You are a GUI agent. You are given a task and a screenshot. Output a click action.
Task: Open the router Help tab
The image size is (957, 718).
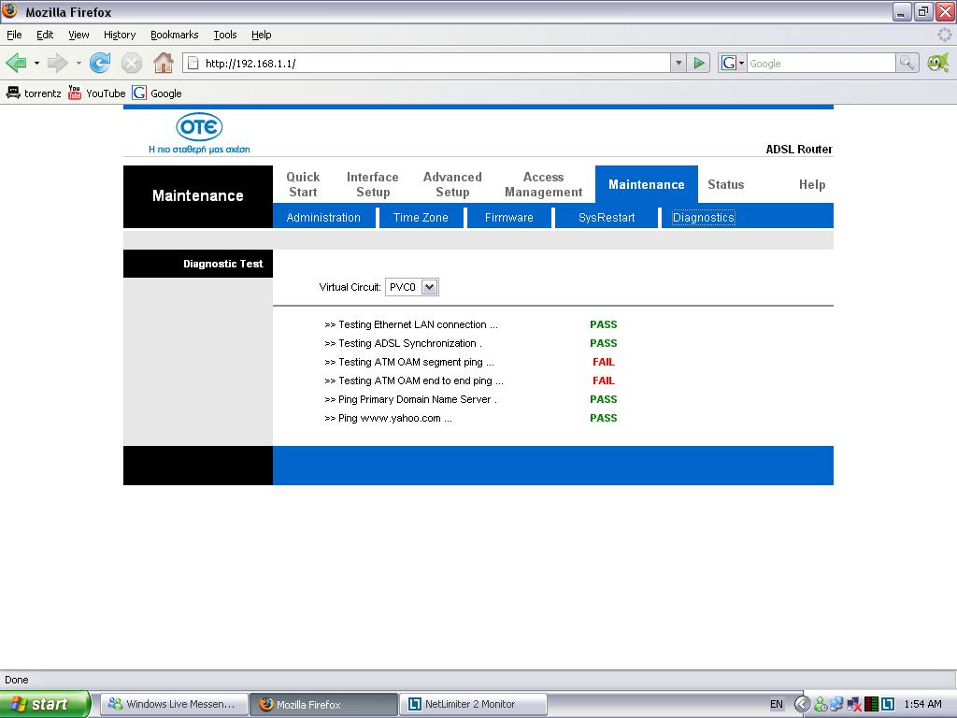click(x=812, y=184)
